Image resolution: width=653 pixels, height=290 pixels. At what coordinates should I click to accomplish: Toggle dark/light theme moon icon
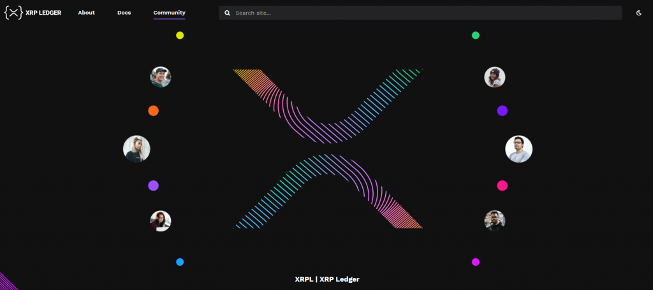click(639, 13)
